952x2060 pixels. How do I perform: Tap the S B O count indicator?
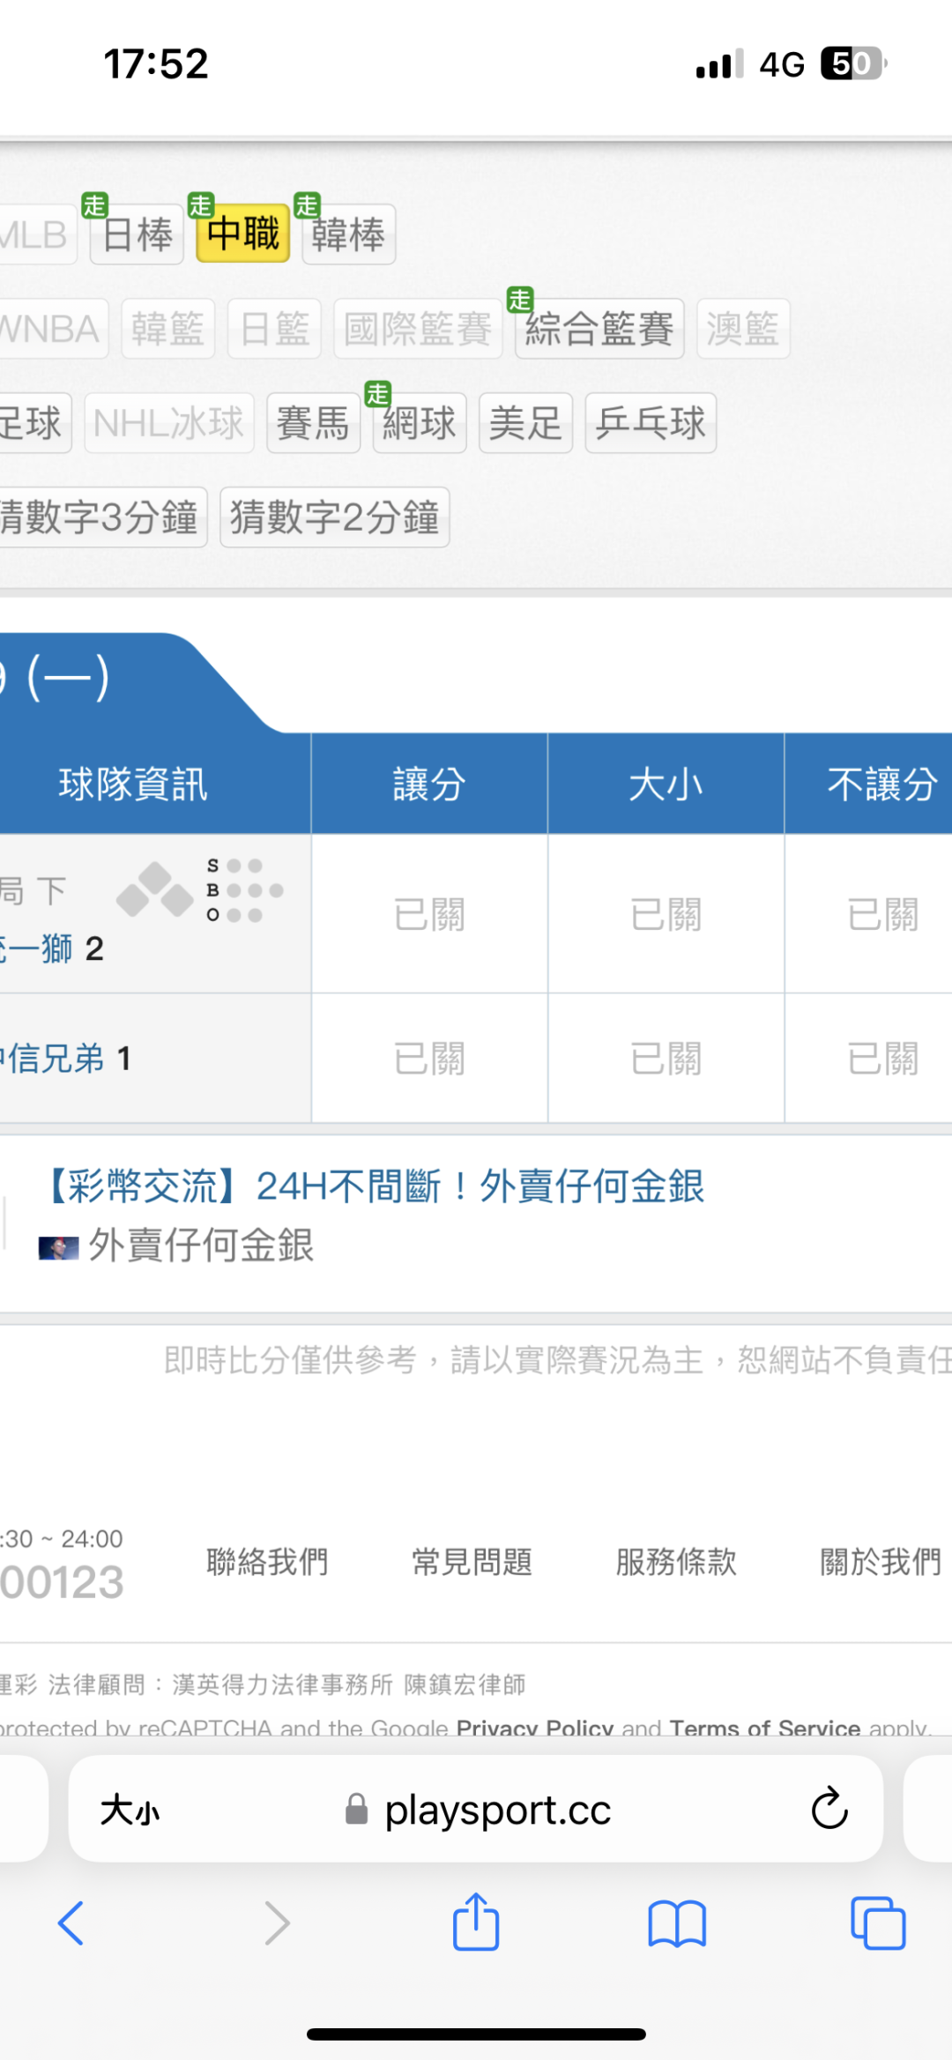(x=244, y=890)
